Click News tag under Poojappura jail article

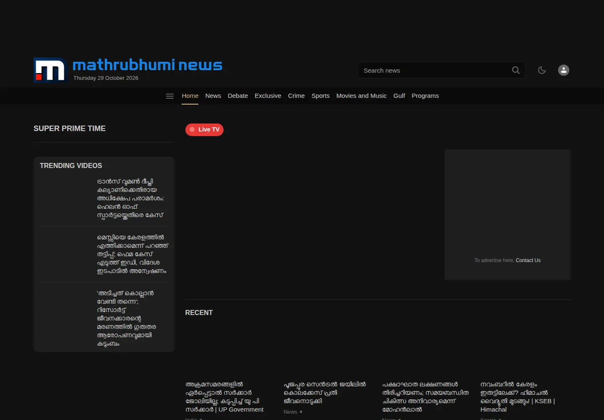point(290,412)
